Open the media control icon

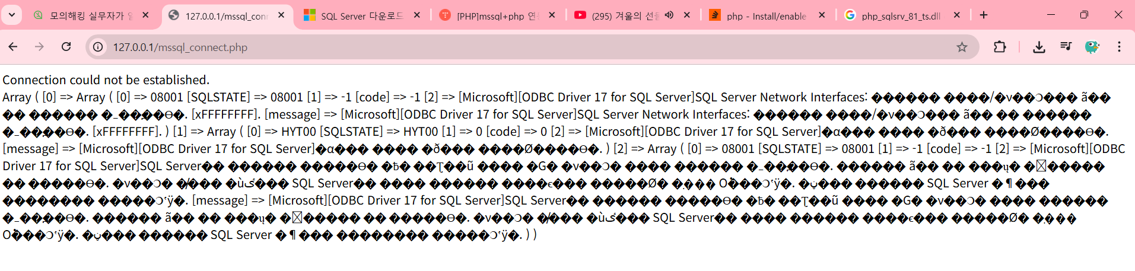point(1066,47)
